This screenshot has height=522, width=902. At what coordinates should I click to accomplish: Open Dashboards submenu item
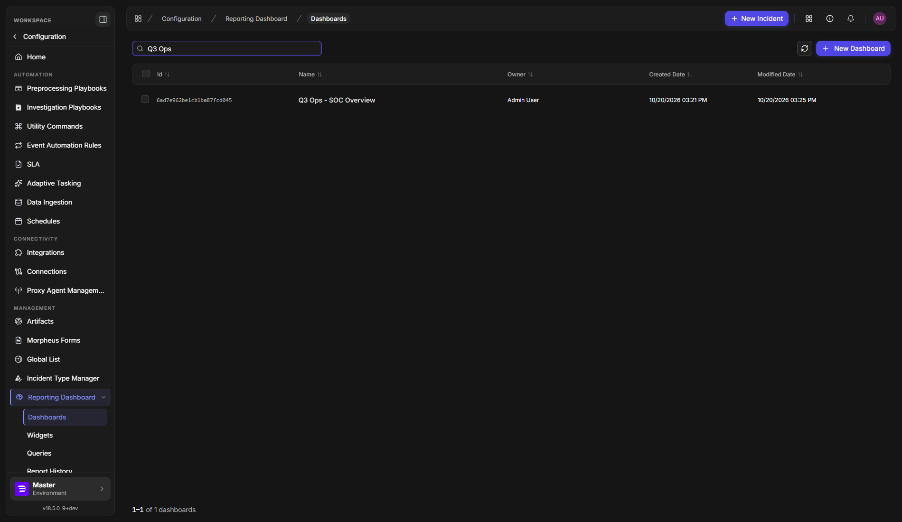(65, 417)
